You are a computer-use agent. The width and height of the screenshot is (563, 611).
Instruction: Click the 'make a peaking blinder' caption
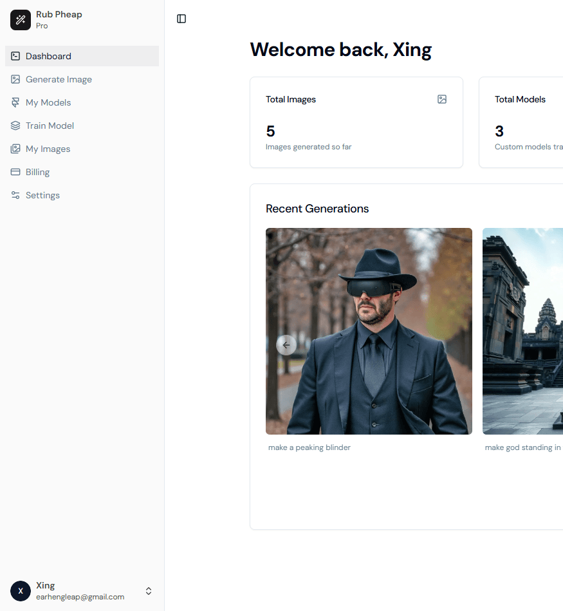point(309,447)
